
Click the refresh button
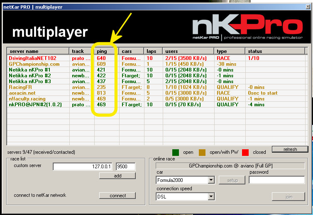click(290, 149)
